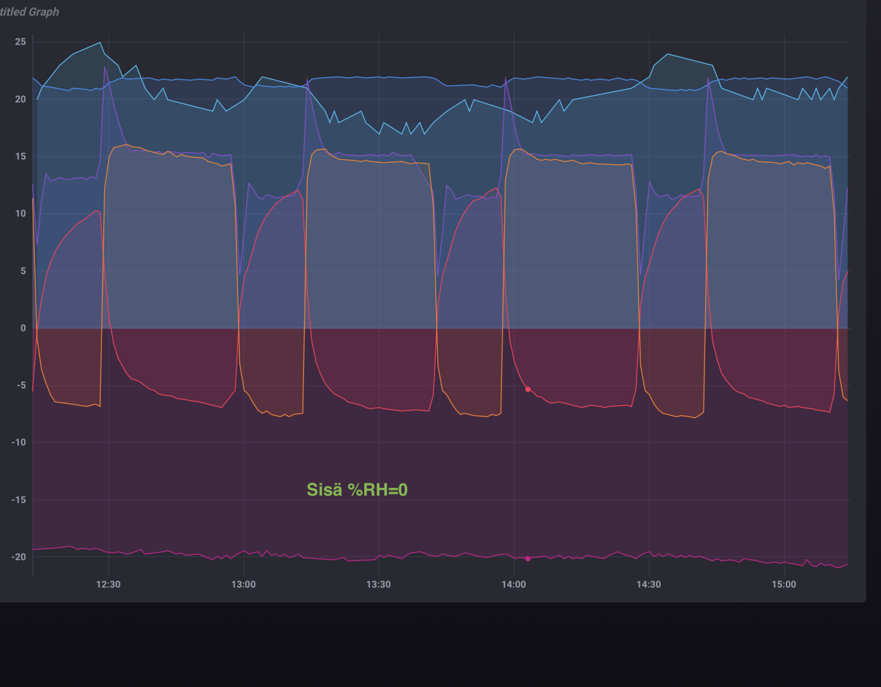Click the 0 value on y-axis

click(23, 328)
